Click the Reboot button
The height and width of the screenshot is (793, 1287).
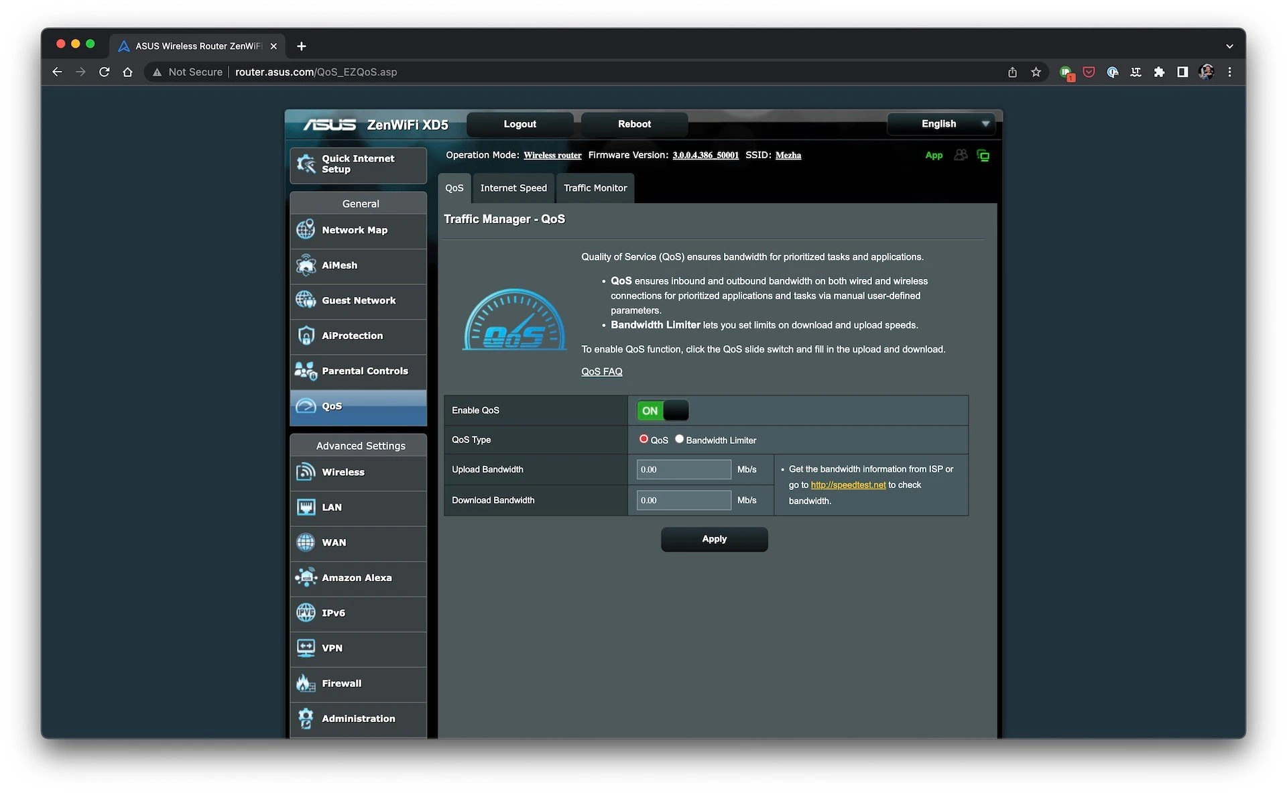634,124
